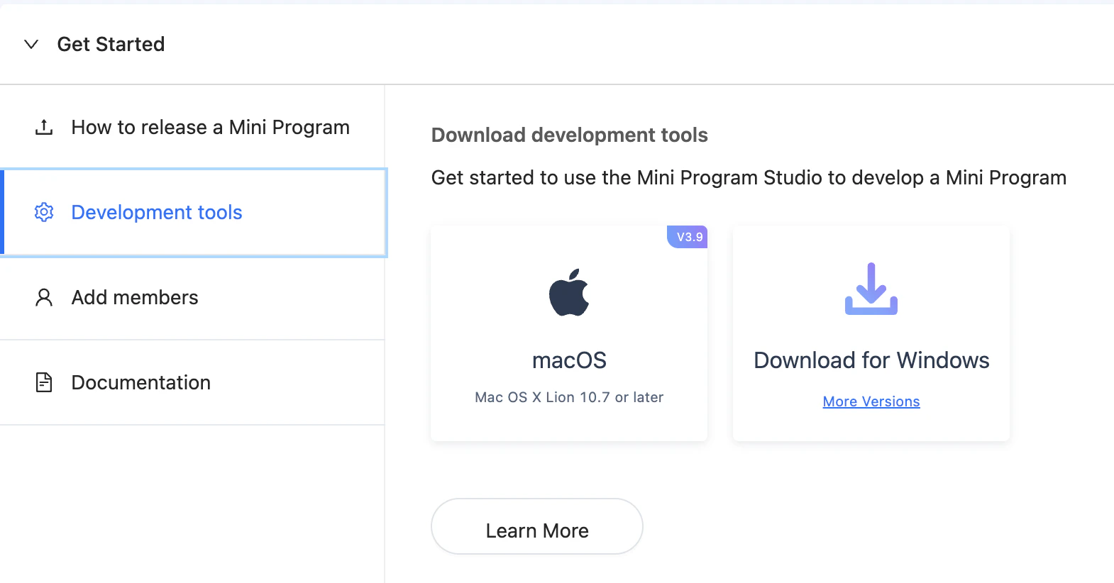Click the Download development tools heading
This screenshot has width=1114, height=583.
click(570, 135)
